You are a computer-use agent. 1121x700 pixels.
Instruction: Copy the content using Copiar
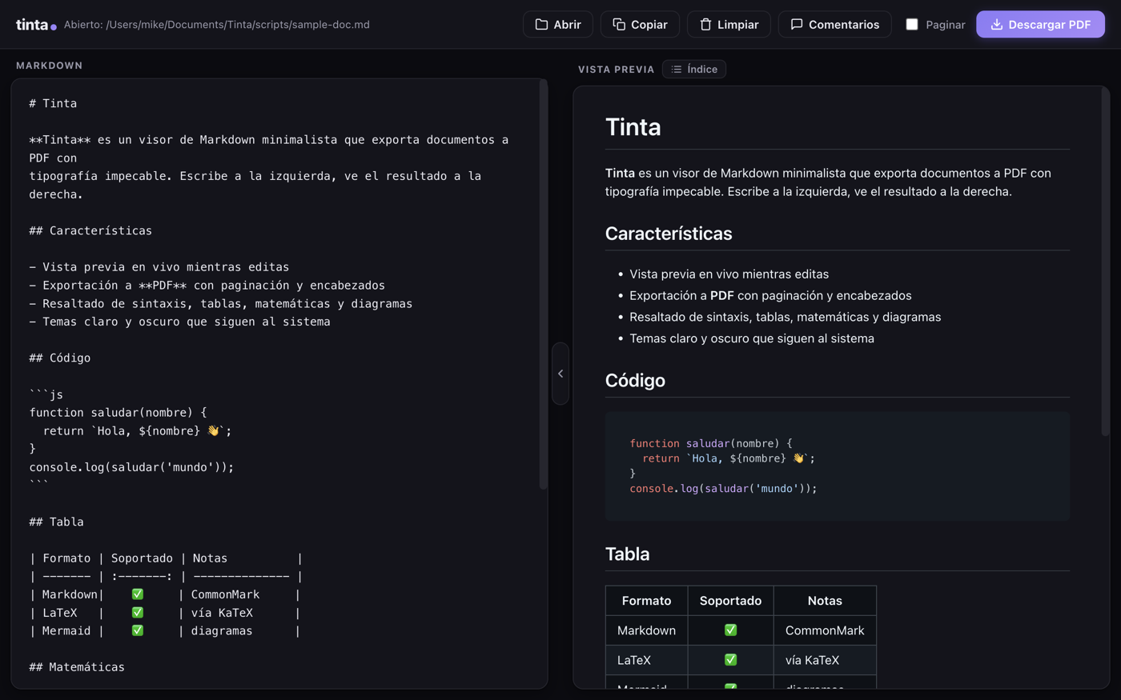tap(640, 25)
